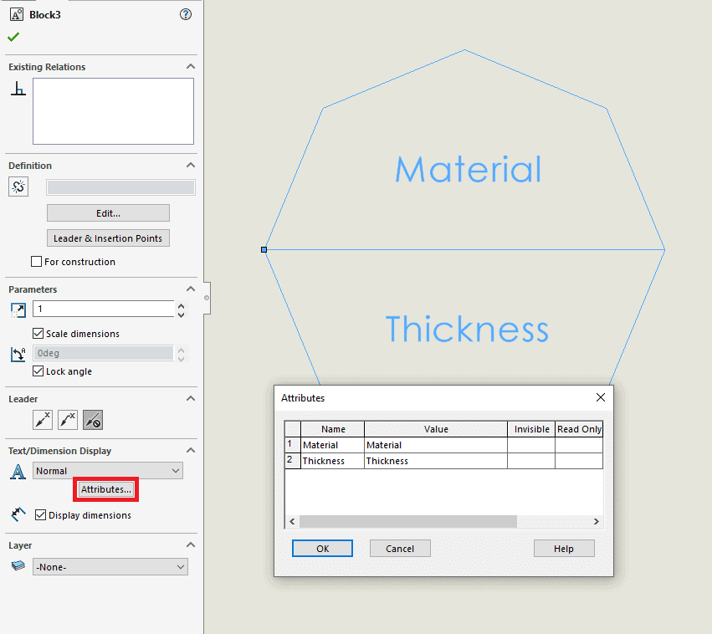Click the text style letter A icon

point(18,472)
